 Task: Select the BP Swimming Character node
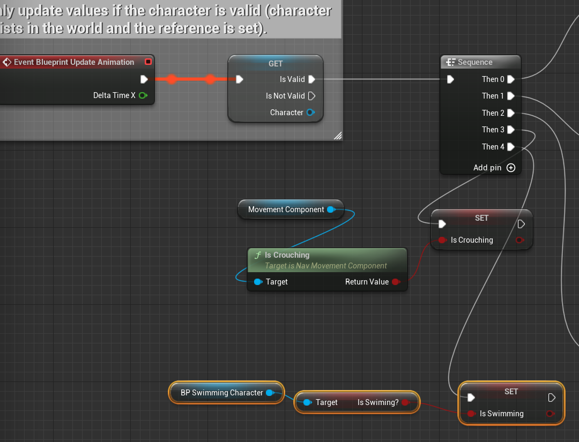pos(221,393)
